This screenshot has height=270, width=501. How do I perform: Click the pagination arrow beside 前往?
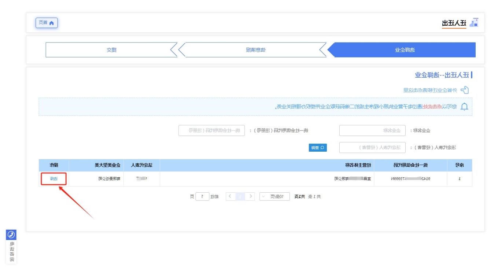[x=230, y=196]
